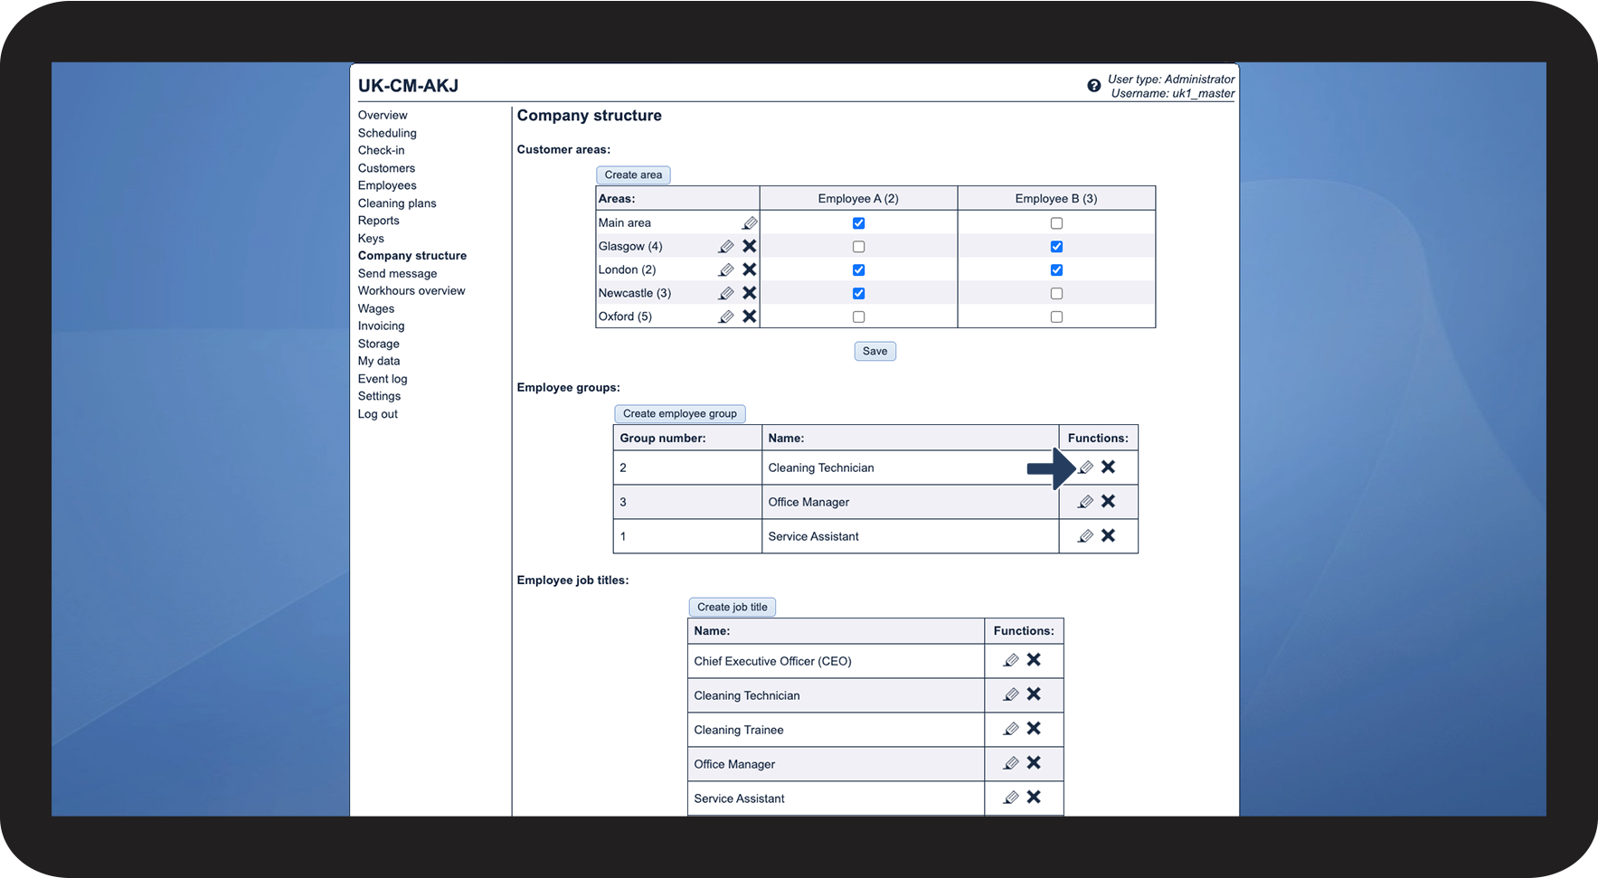This screenshot has width=1598, height=878.
Task: Select Company structure in the sidebar
Action: (412, 256)
